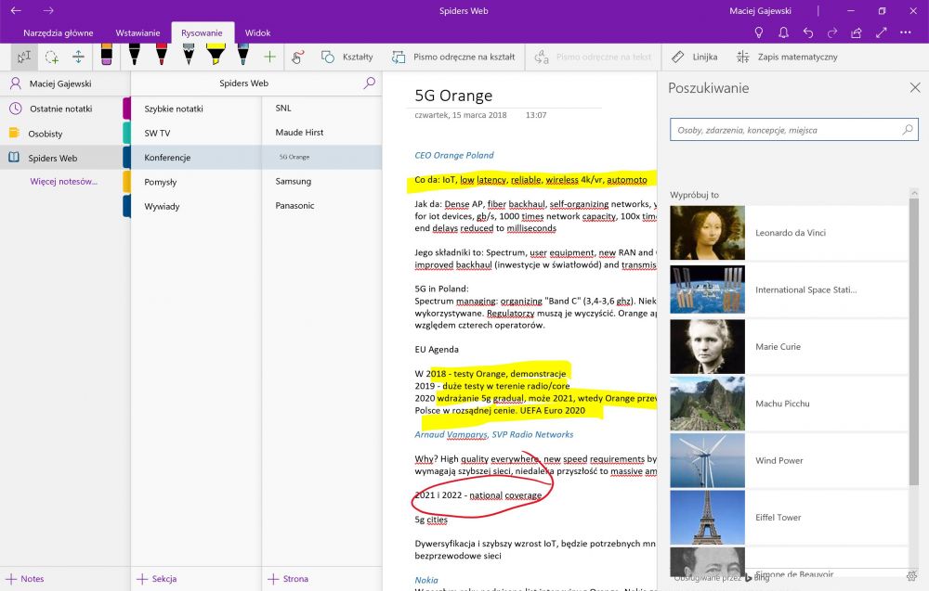The image size is (929, 591).
Task: Open the Wind Power suggestion
Action: coord(789,460)
